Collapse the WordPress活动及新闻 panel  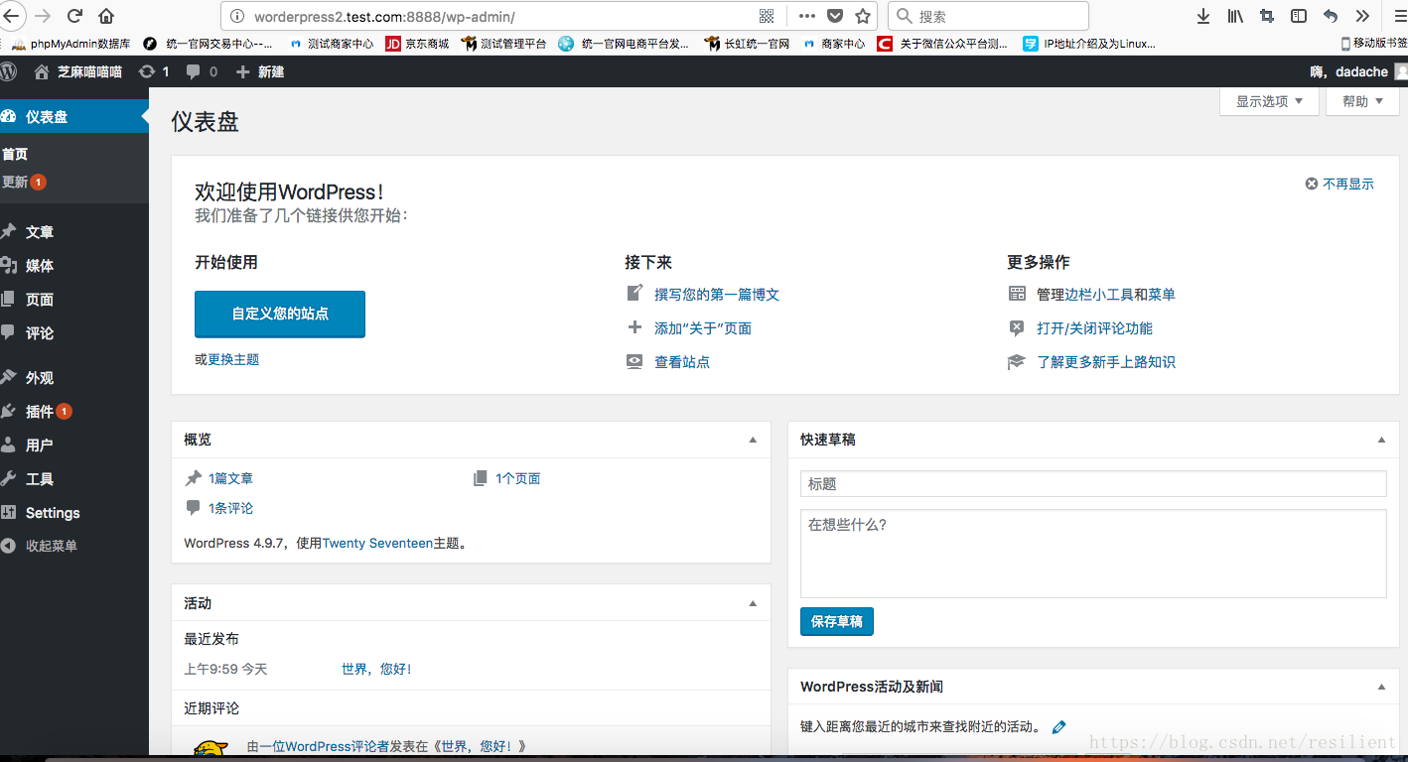[x=1381, y=687]
